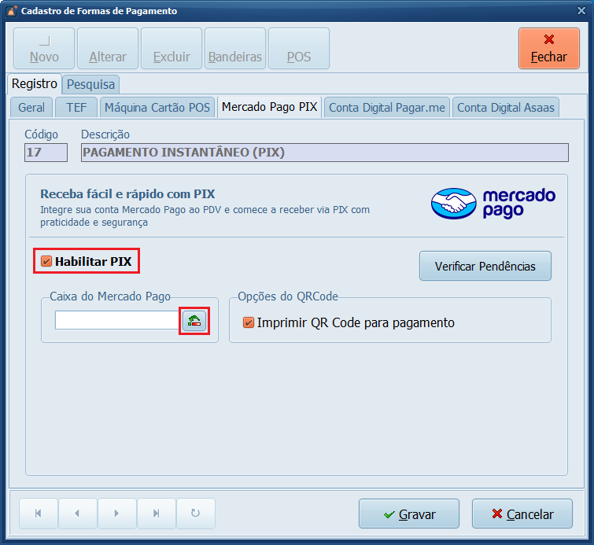Screen dimensions: 594x545
Task: Open the Conta Digital Asaas tab
Action: pyautogui.click(x=506, y=108)
